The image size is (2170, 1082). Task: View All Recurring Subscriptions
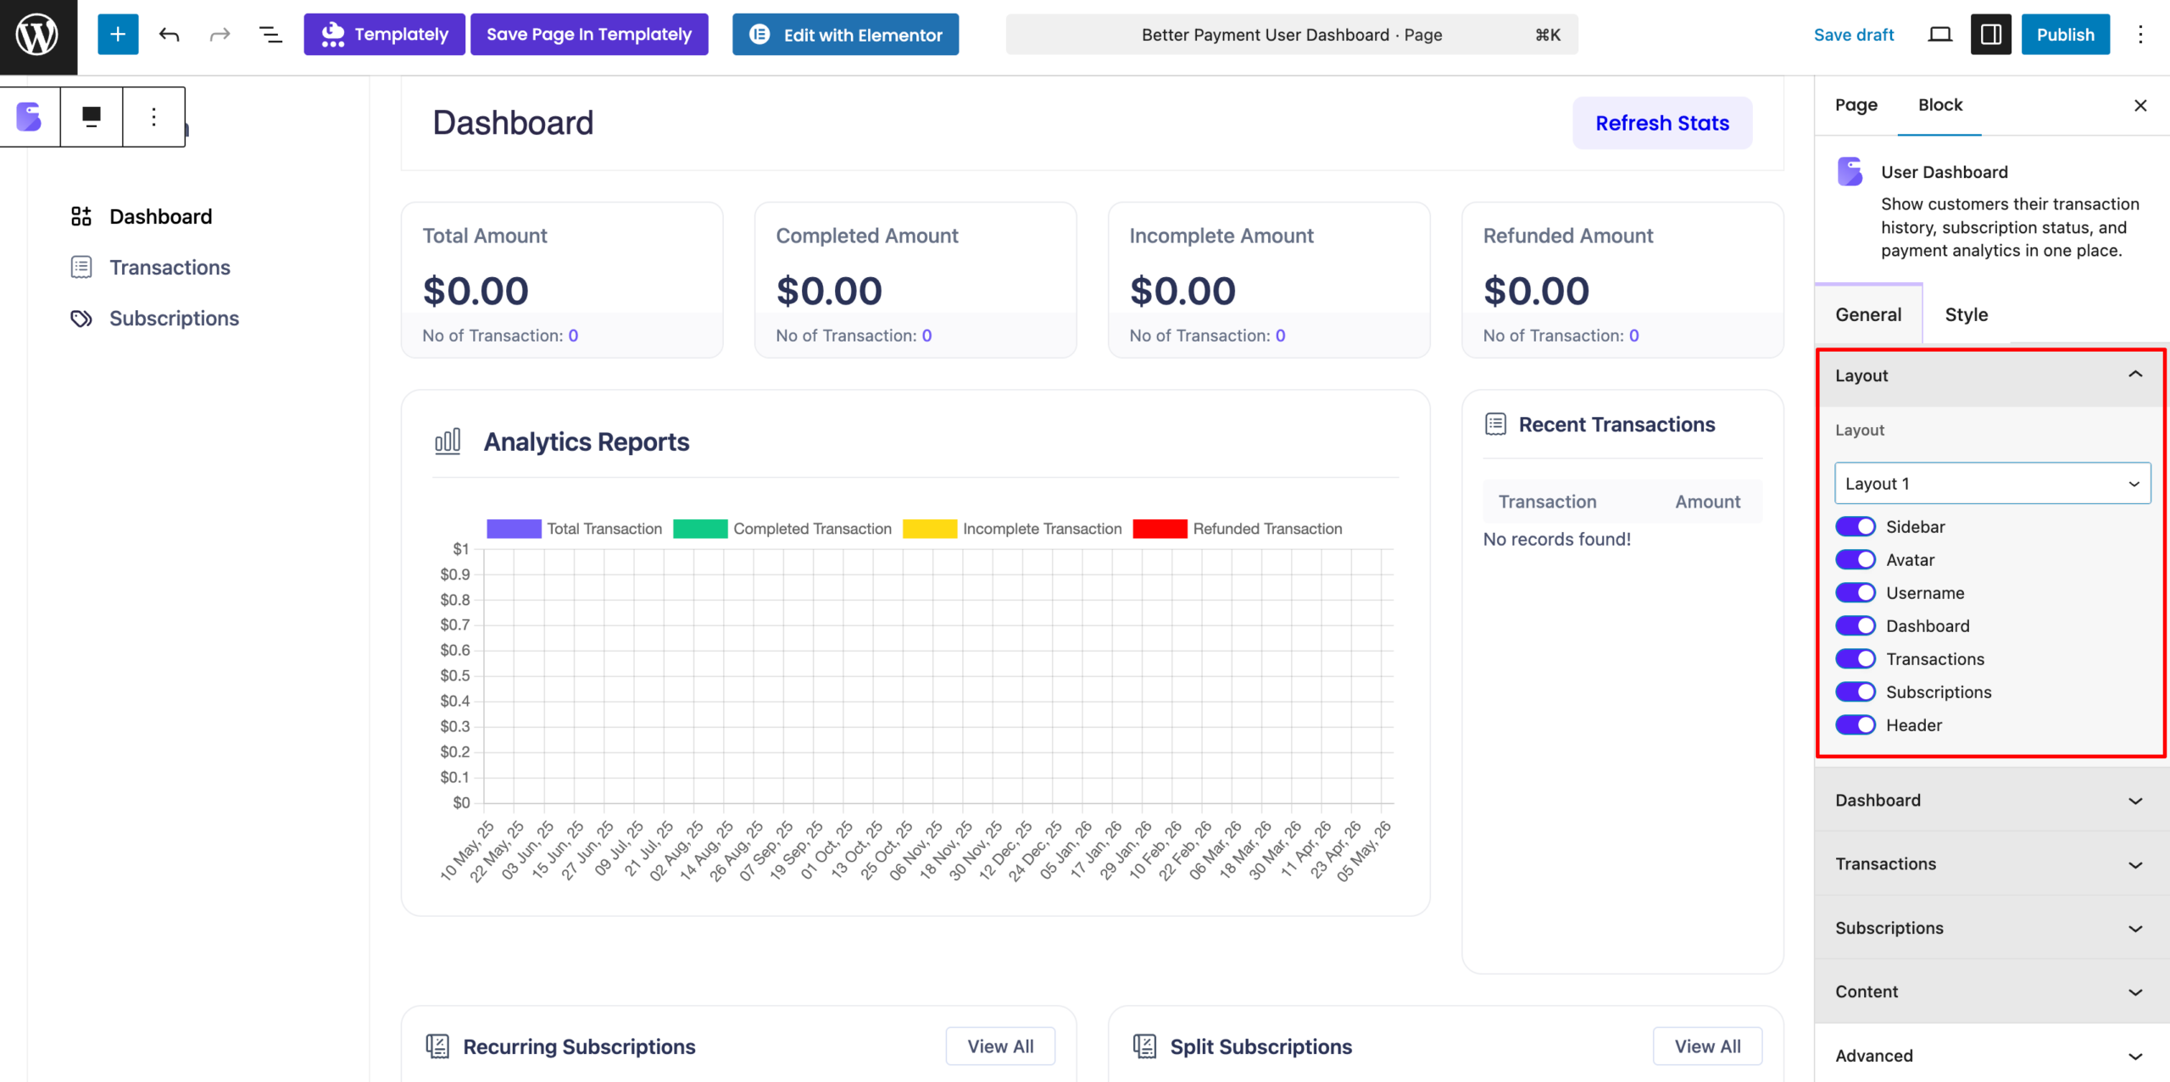pyautogui.click(x=1000, y=1046)
